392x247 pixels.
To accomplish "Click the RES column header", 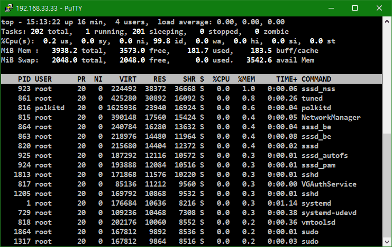I will click(x=160, y=79).
